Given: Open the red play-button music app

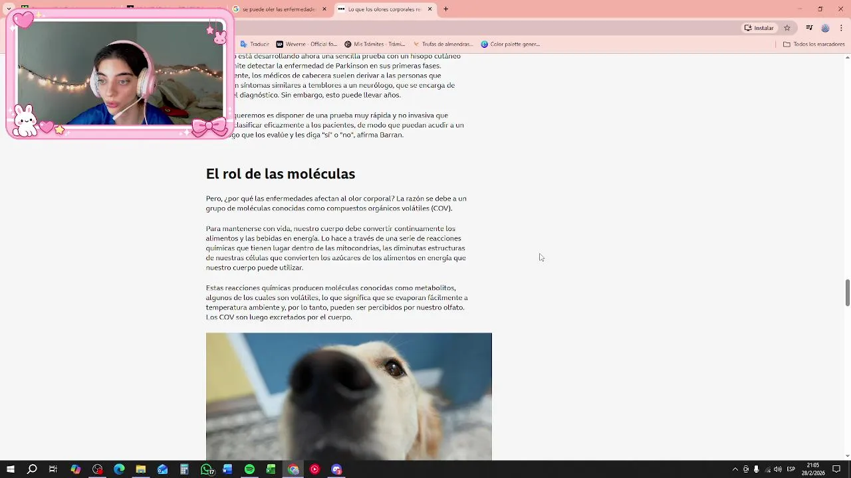Looking at the screenshot, I should [x=314, y=469].
